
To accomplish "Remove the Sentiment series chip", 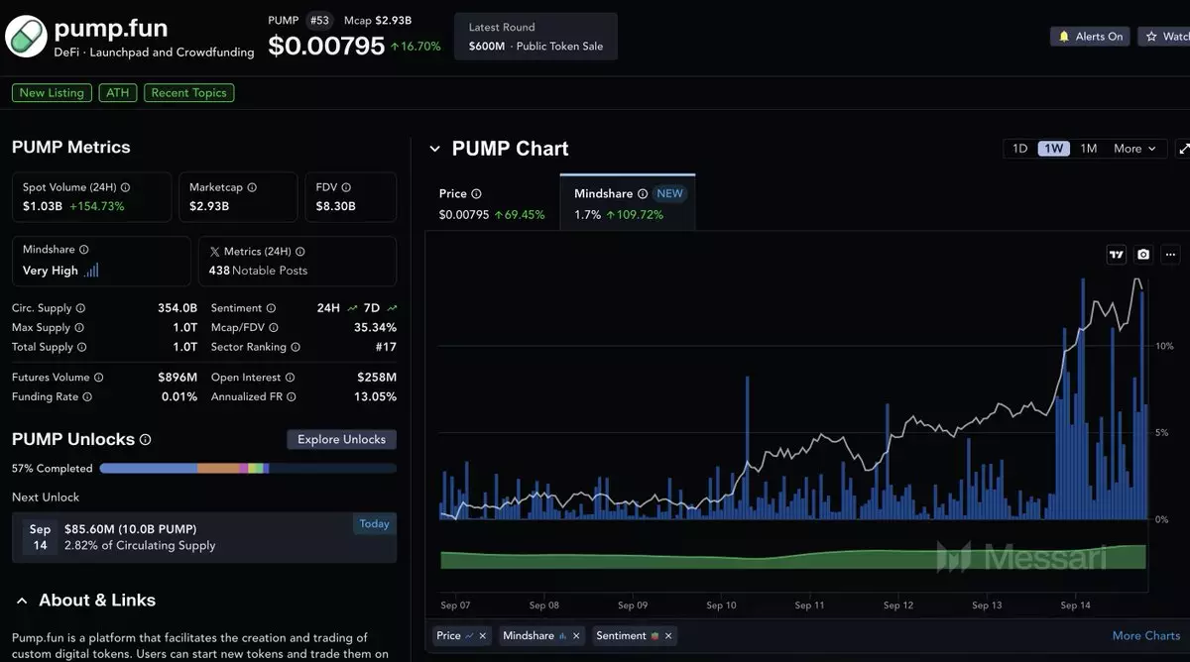I will click(668, 635).
